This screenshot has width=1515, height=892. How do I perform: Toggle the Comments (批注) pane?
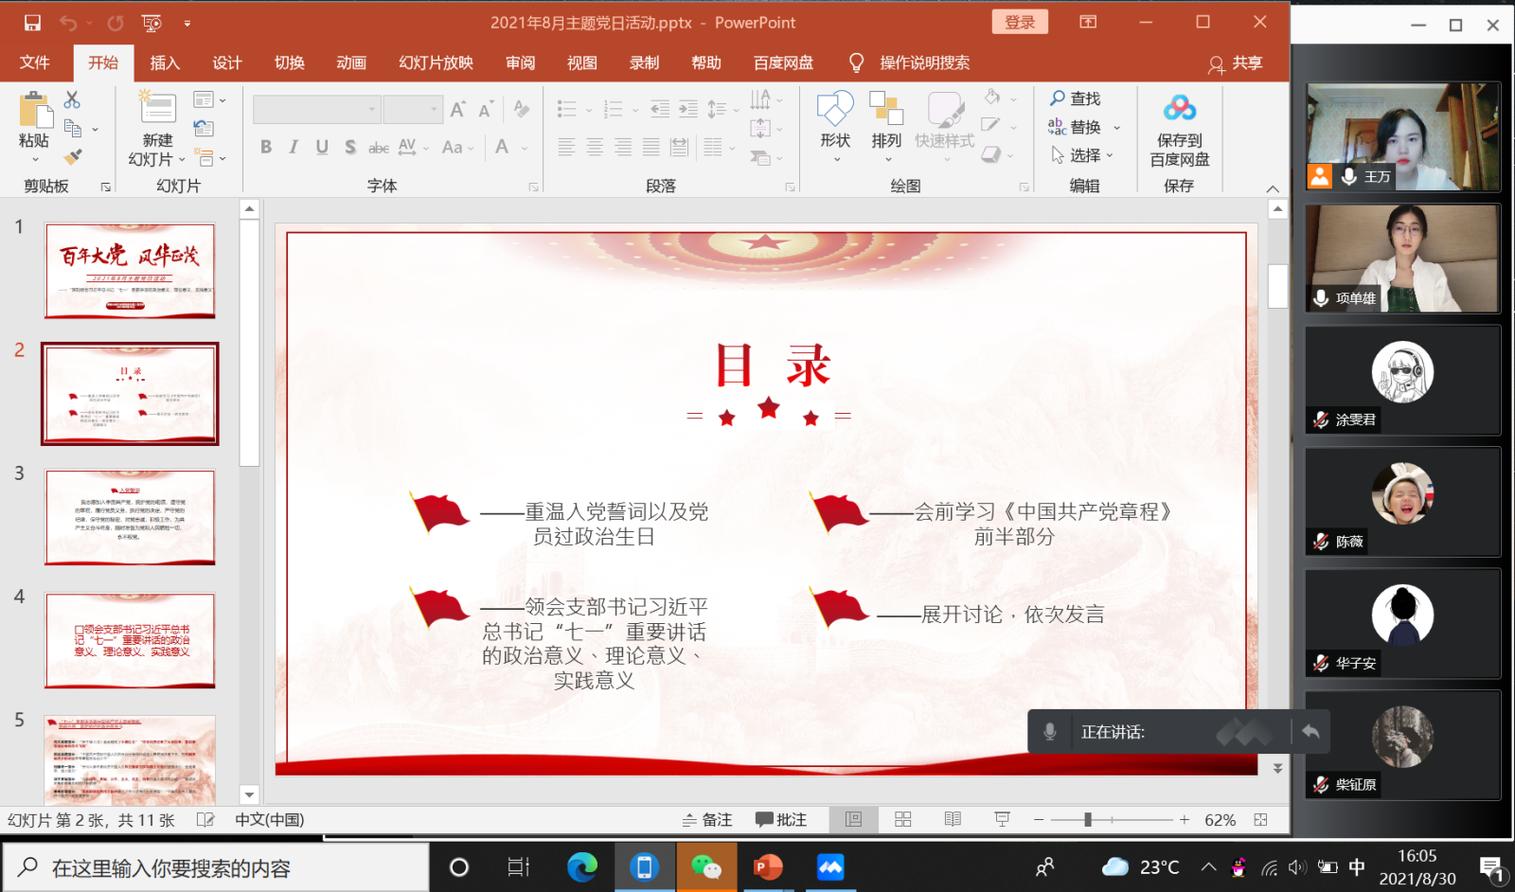781,820
